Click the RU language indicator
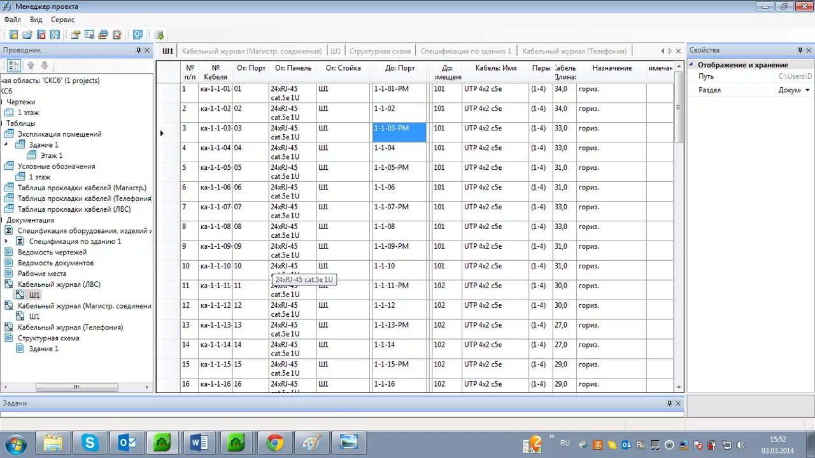The width and height of the screenshot is (815, 458). (x=565, y=443)
